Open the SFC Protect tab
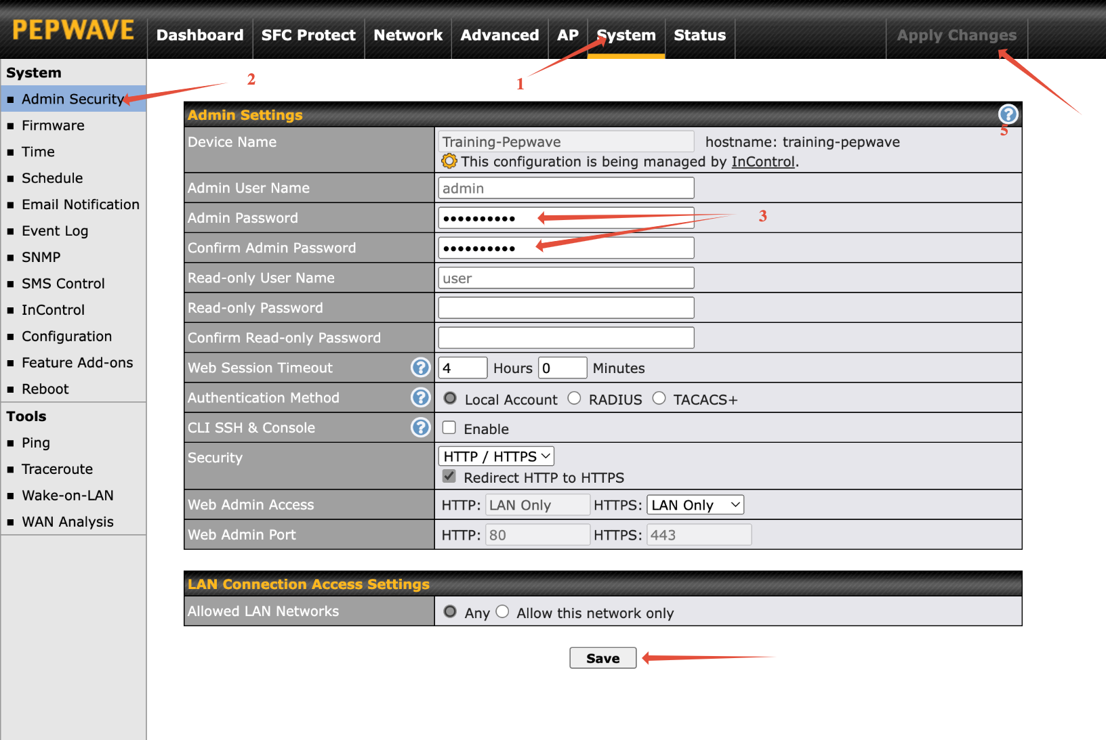The width and height of the screenshot is (1106, 740). coord(308,35)
